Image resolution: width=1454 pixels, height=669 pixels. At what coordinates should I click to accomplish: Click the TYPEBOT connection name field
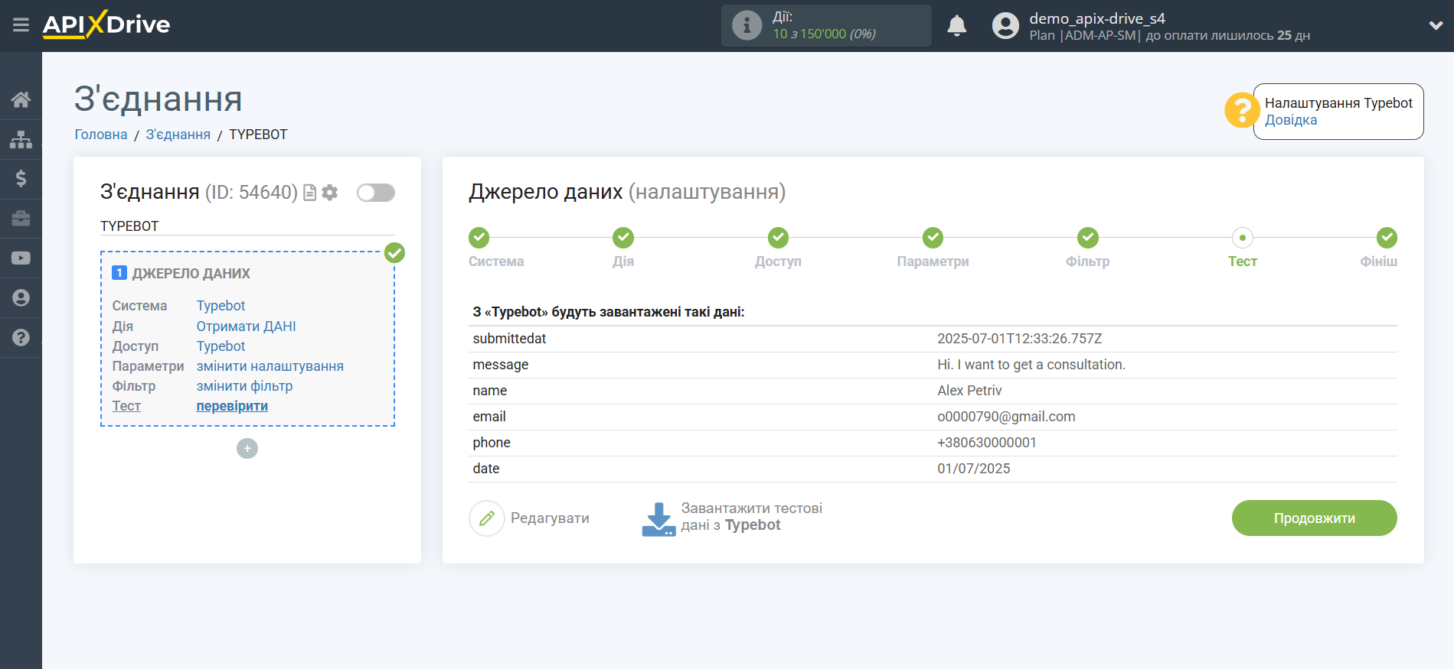247,226
